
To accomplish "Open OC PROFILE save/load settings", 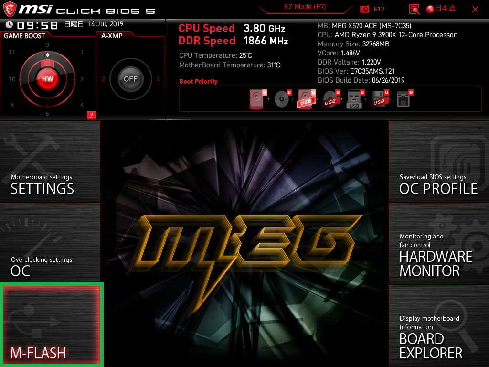I will (x=439, y=162).
